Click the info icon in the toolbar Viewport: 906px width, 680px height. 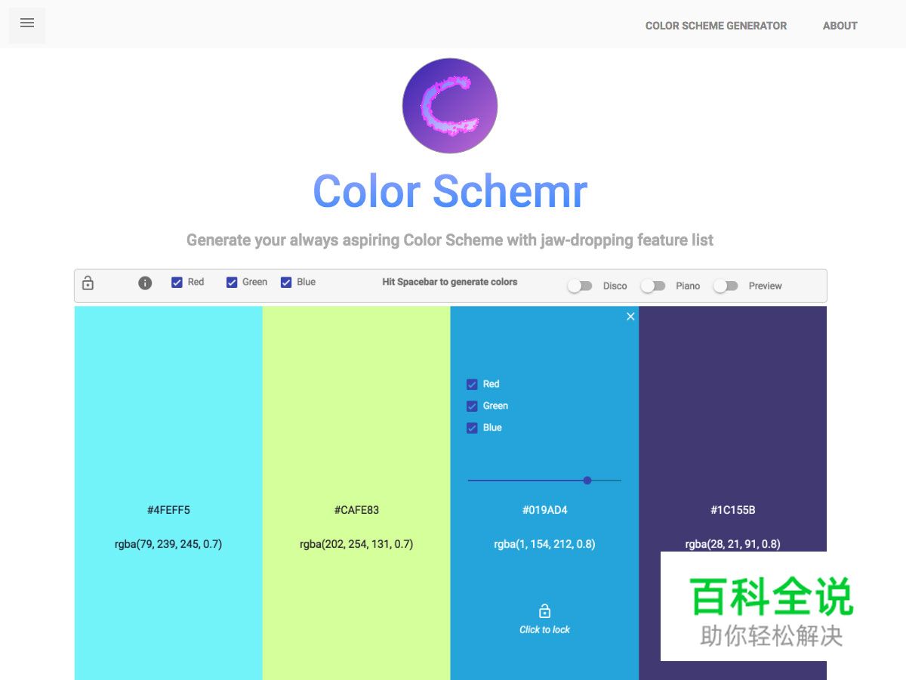(144, 283)
